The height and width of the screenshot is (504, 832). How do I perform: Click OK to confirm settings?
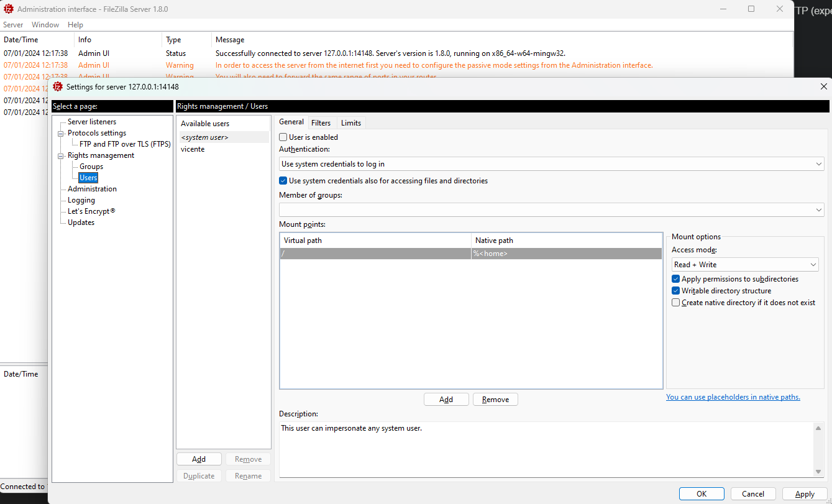point(702,494)
